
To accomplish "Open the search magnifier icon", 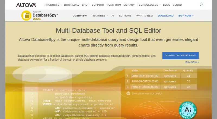I will [x=201, y=4].
